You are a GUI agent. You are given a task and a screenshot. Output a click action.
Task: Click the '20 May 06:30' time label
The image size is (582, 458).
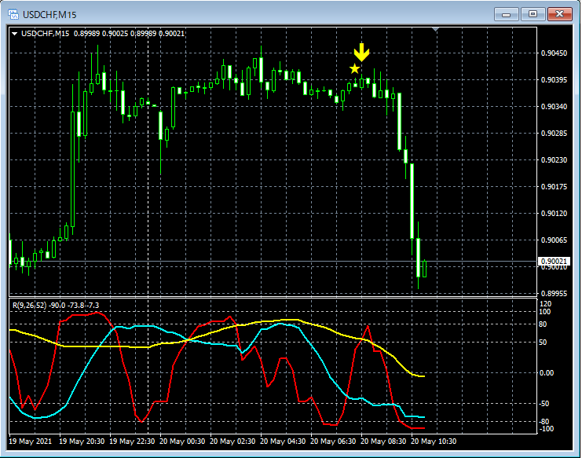pyautogui.click(x=333, y=442)
